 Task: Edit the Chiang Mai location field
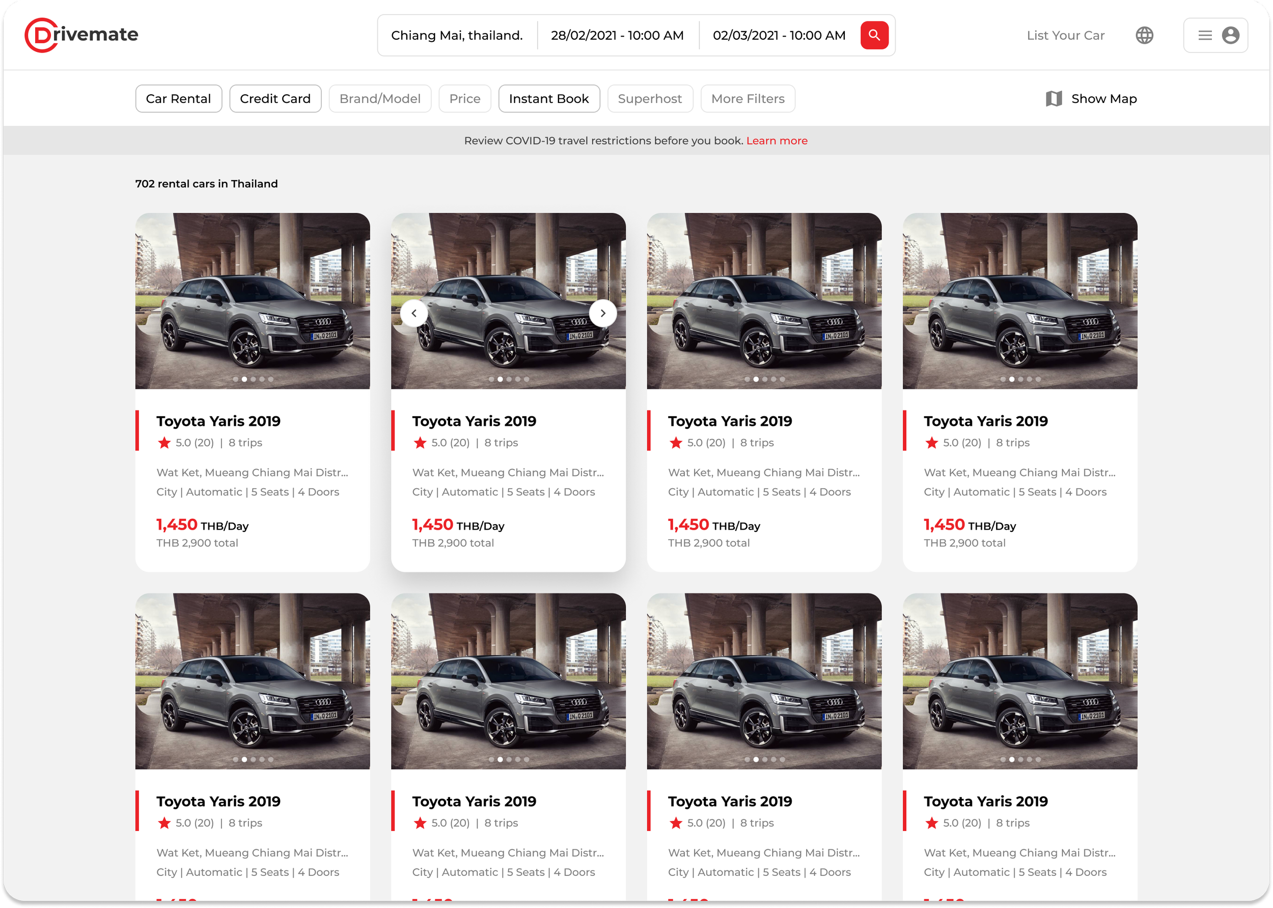456,35
